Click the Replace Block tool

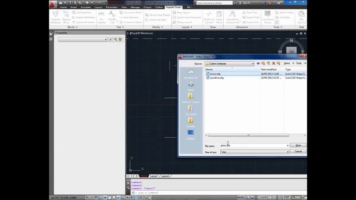coord(66,17)
